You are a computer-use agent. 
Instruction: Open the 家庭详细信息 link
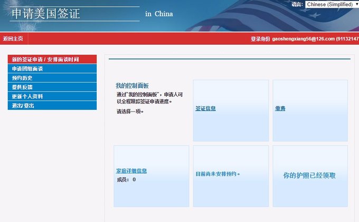(131, 170)
